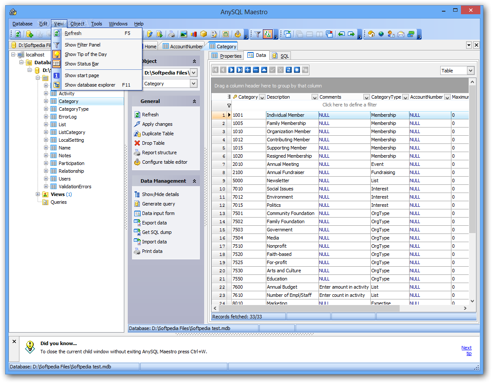Toggle Show Filter Panel in View menu

pyautogui.click(x=97, y=45)
